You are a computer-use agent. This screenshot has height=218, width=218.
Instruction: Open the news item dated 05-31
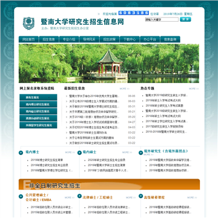pyautogui.click(x=94, y=107)
